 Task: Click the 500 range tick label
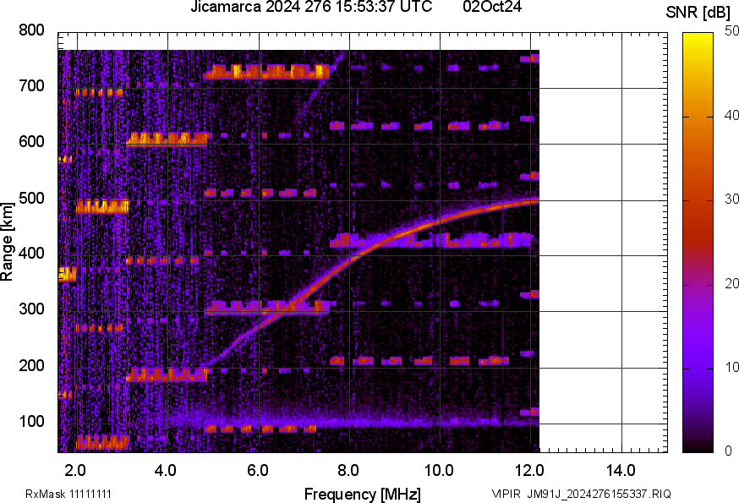coord(31,198)
